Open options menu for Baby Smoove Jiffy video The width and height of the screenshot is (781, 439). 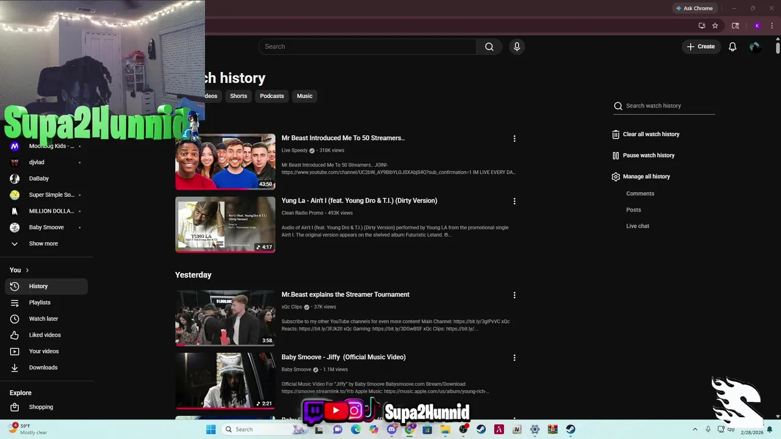[x=514, y=358]
